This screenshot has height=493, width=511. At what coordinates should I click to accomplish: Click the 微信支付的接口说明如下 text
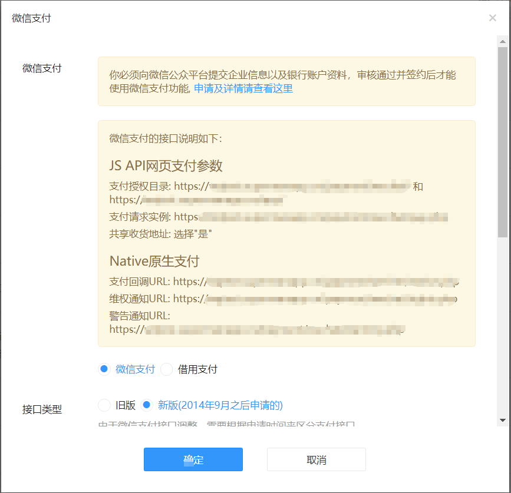(166, 139)
